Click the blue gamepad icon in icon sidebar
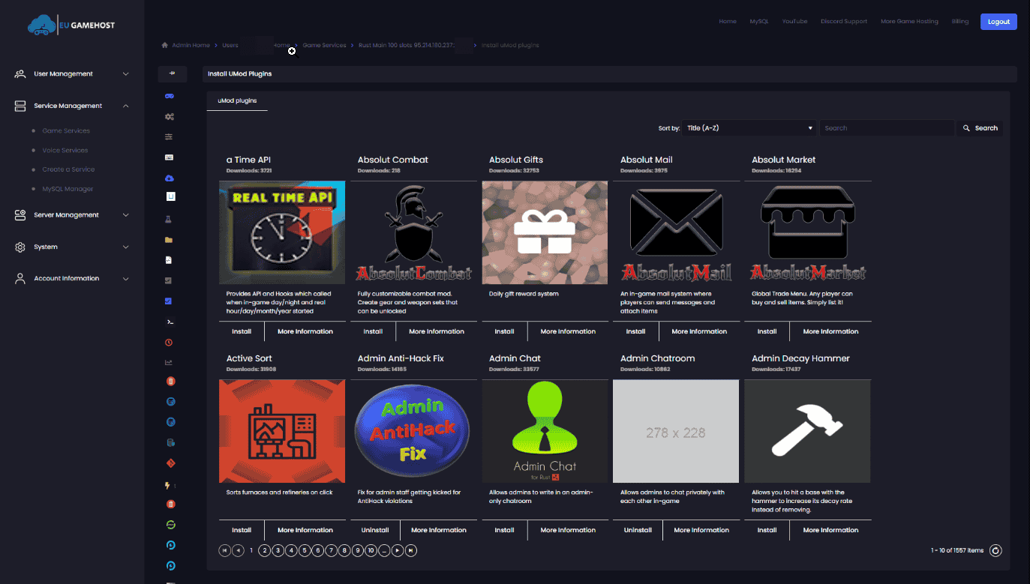Image resolution: width=1030 pixels, height=584 pixels. click(170, 96)
